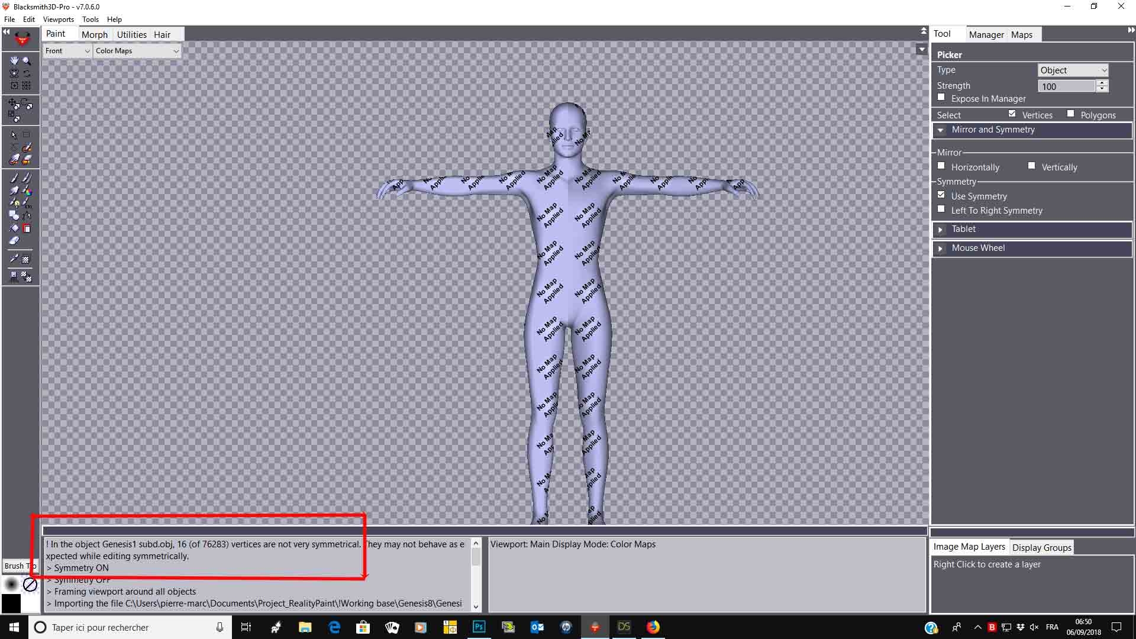Screen dimensions: 1136x639
Task: Select the Rotate object tool
Action: pos(27,105)
